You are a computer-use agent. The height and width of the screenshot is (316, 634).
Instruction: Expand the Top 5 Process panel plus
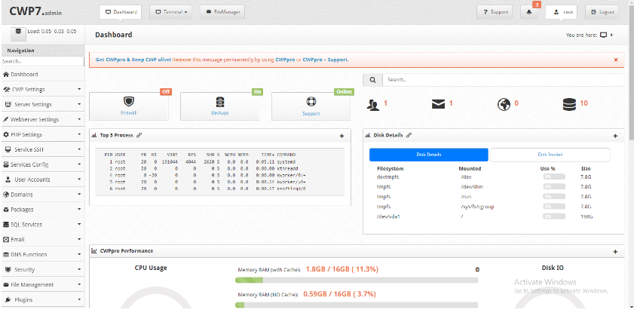[342, 136]
